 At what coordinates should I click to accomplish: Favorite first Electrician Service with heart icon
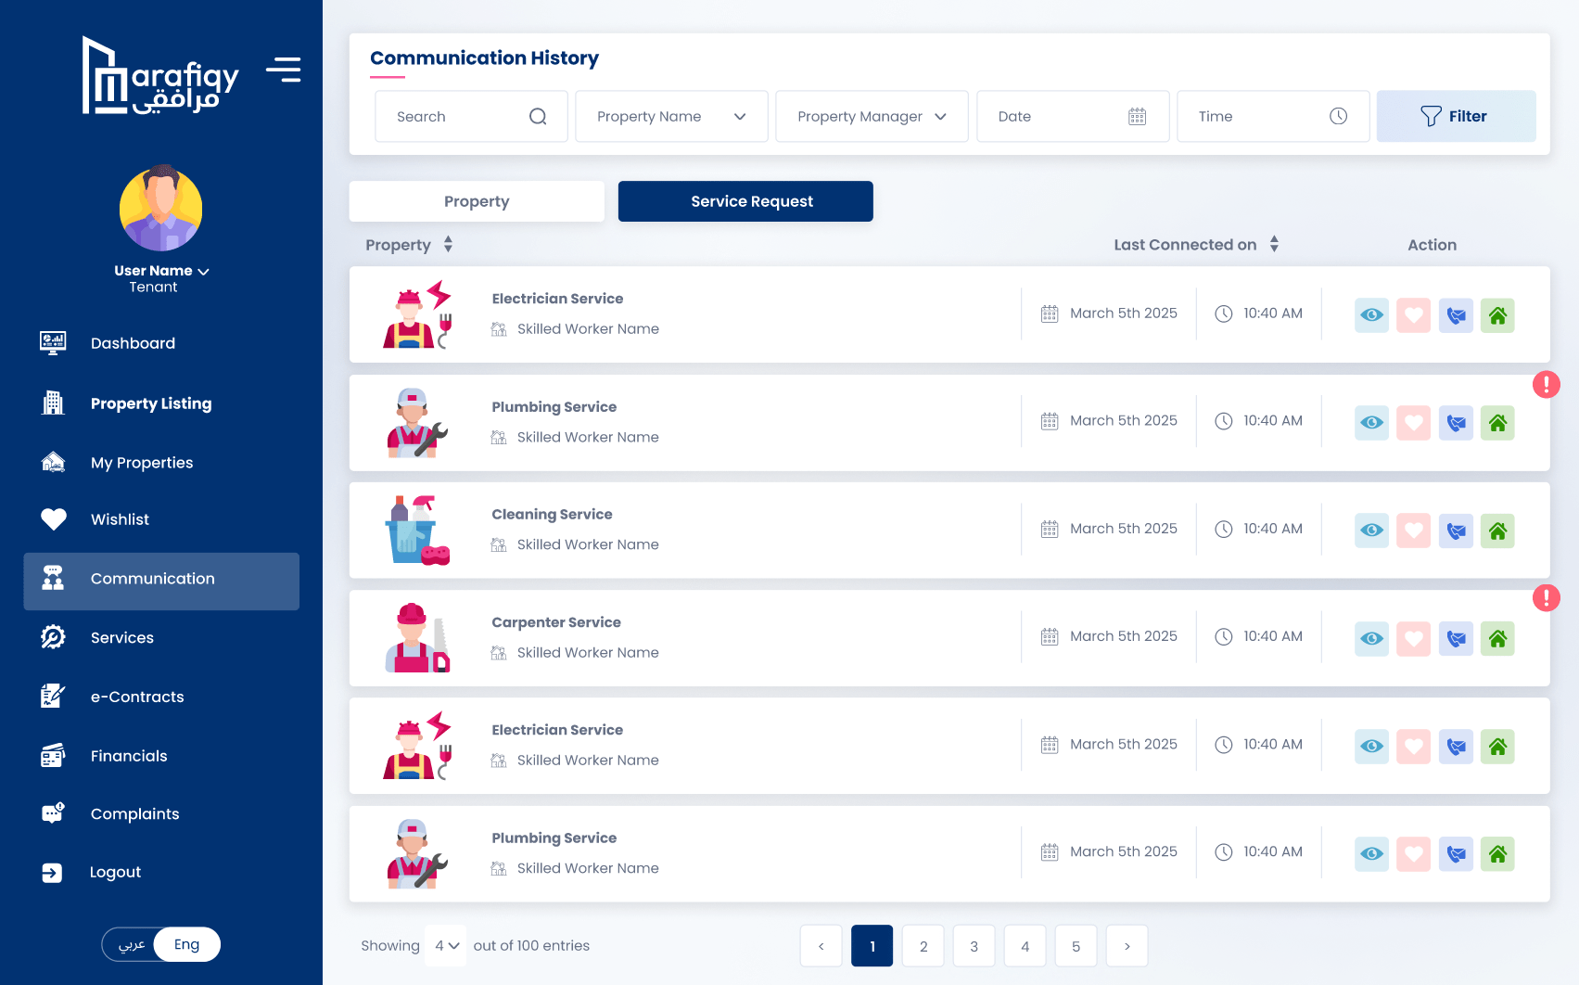pos(1413,315)
